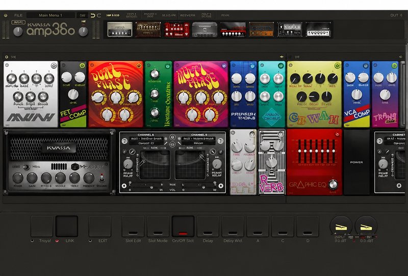Click the redo arrow icon

(99, 16)
